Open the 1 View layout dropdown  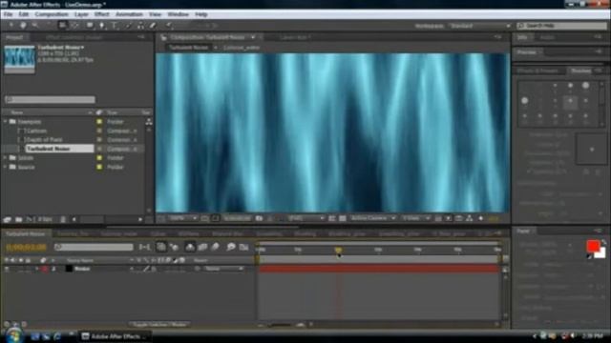point(416,218)
